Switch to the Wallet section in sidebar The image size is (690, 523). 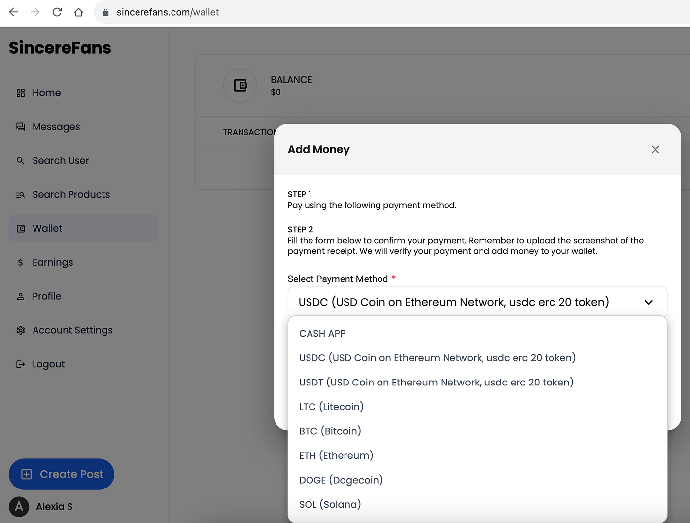47,228
